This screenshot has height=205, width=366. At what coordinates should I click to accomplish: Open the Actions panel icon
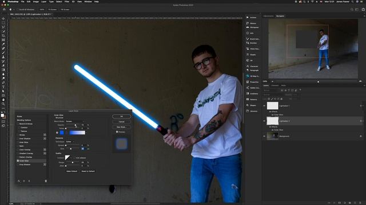(x=248, y=18)
